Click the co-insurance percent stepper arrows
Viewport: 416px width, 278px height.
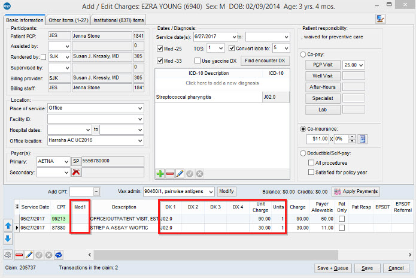click(352, 139)
